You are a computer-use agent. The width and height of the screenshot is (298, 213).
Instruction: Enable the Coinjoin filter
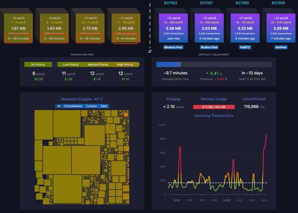91,106
